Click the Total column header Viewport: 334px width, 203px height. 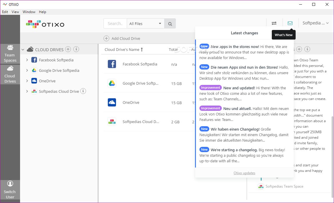click(x=173, y=49)
